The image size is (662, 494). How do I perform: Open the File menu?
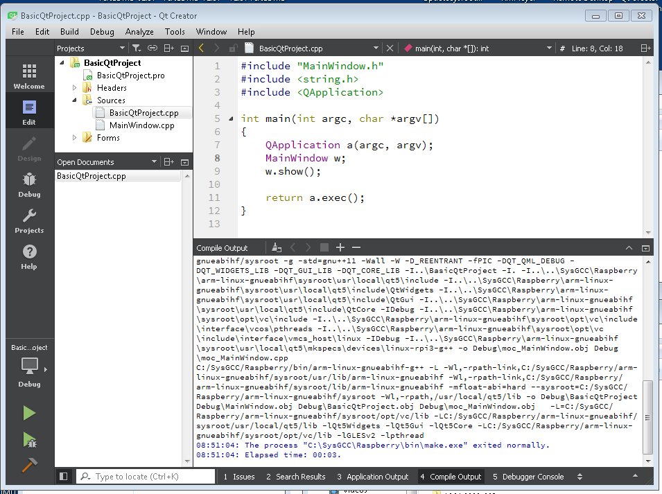pyautogui.click(x=18, y=32)
